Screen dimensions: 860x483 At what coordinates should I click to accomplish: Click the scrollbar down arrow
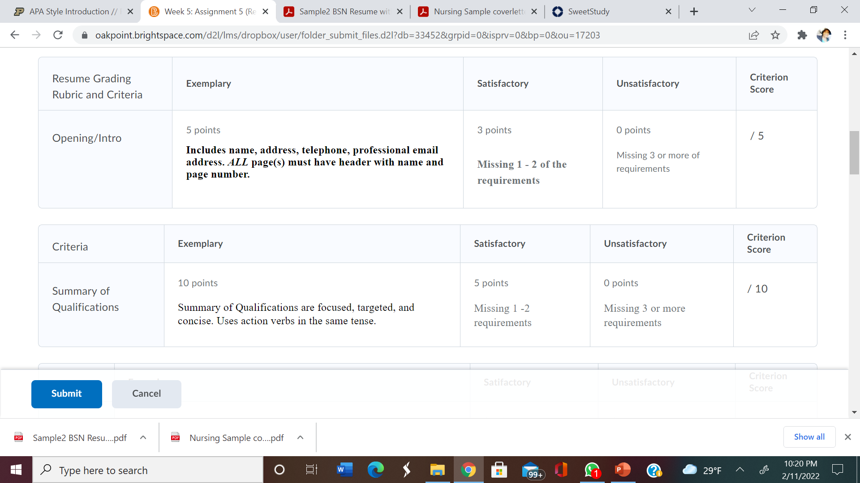tap(854, 412)
